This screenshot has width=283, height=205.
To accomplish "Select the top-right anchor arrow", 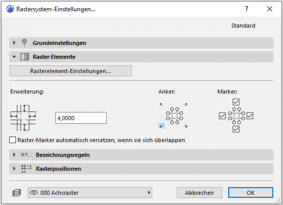I will click(x=186, y=104).
